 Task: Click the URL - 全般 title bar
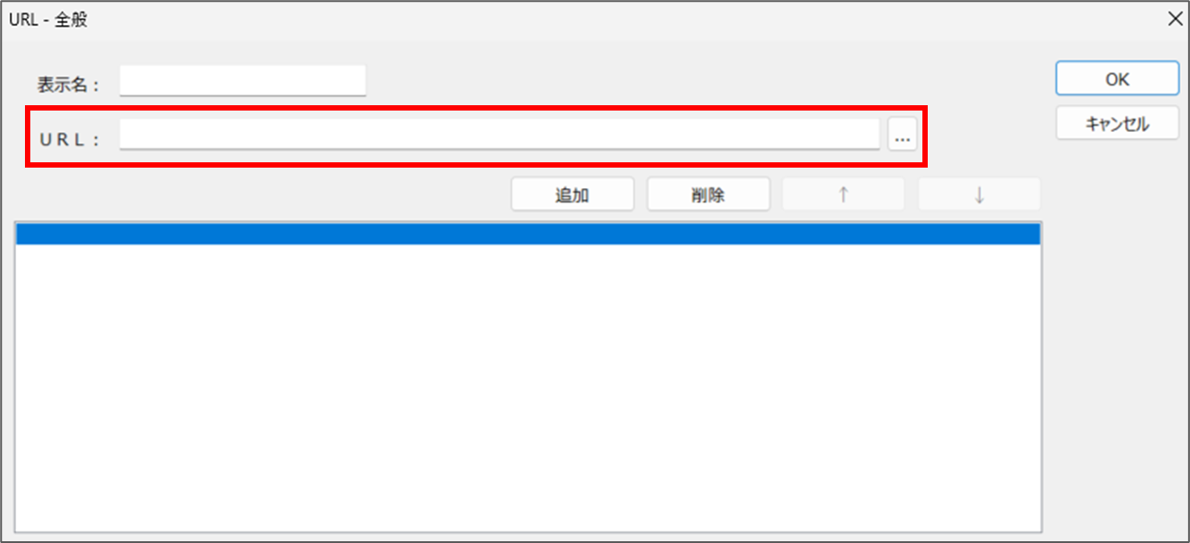tap(580, 20)
